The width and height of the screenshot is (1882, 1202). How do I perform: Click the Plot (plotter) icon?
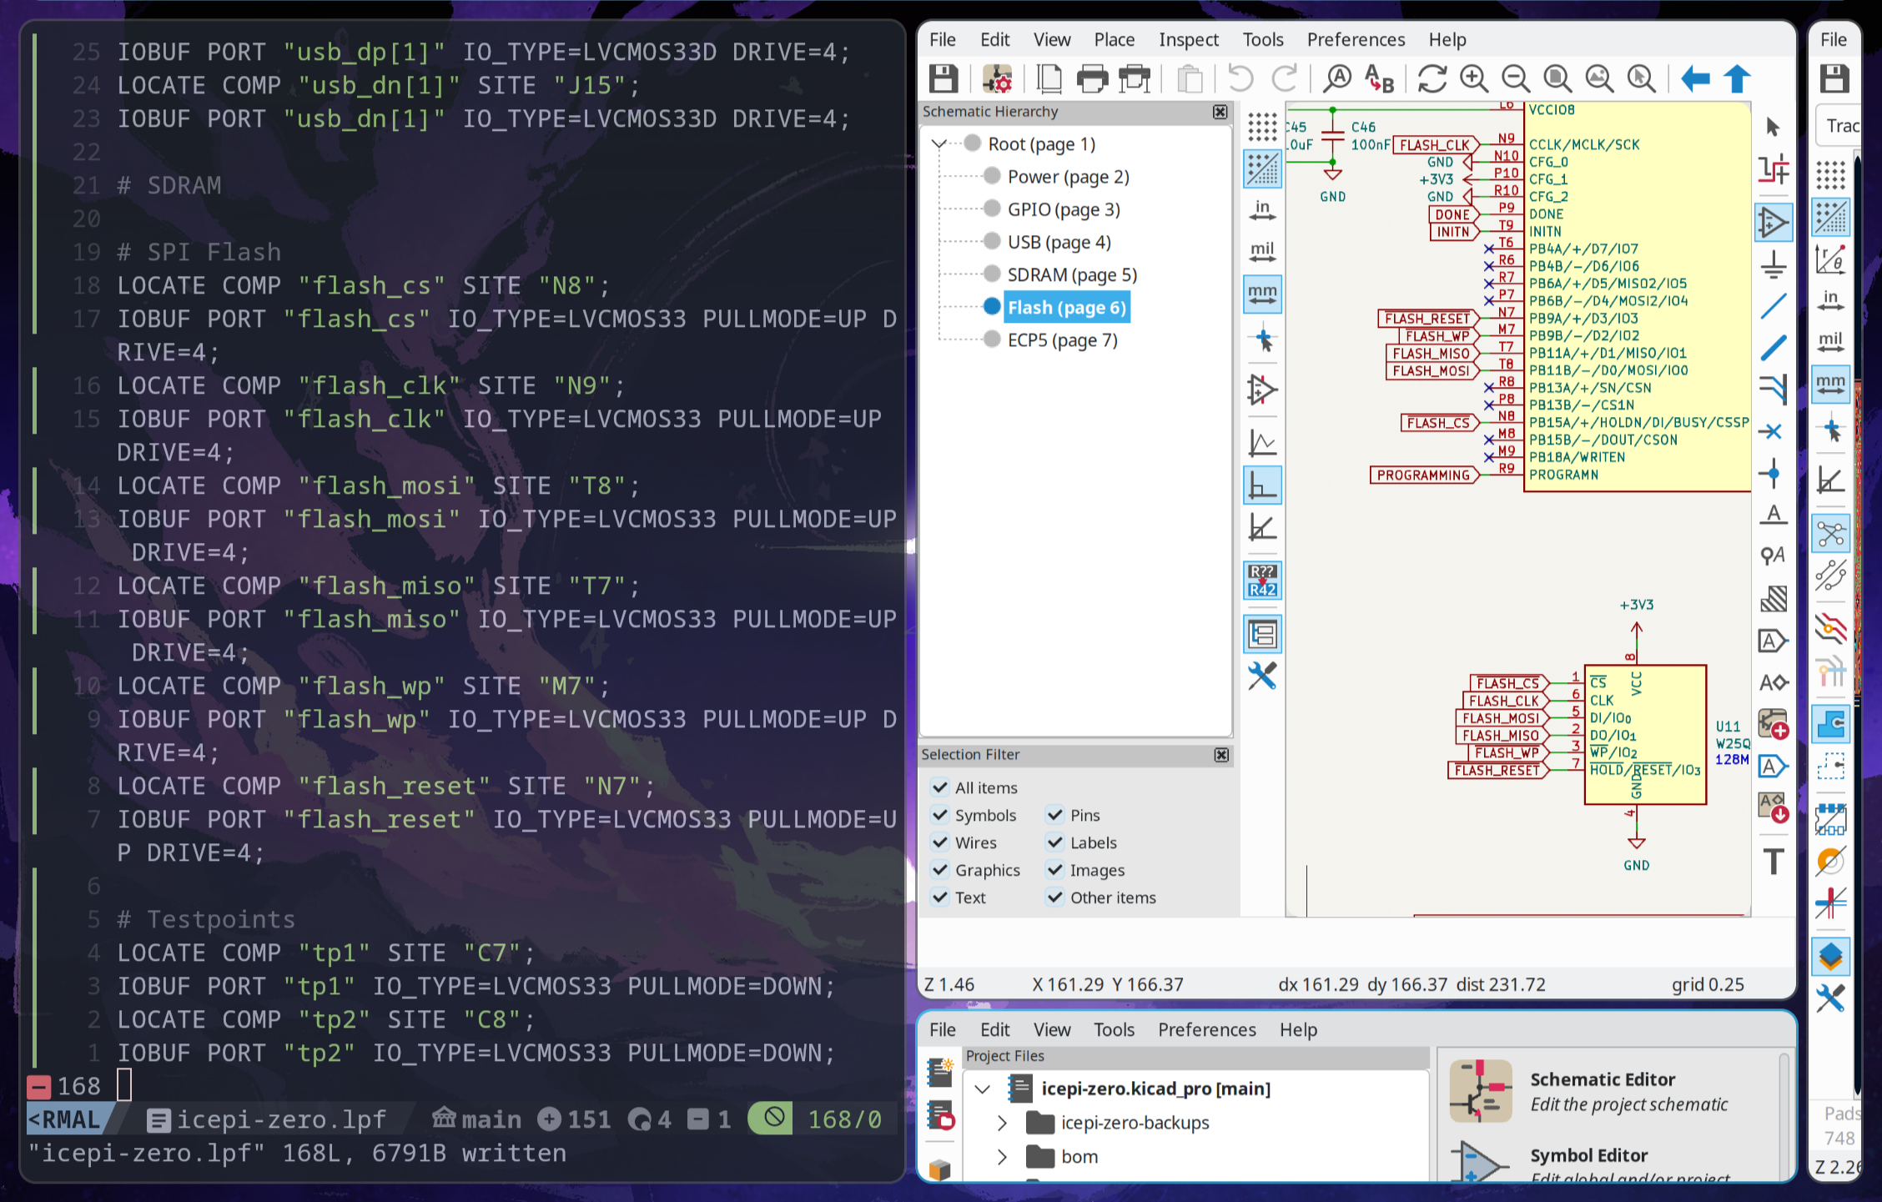pos(1135,79)
